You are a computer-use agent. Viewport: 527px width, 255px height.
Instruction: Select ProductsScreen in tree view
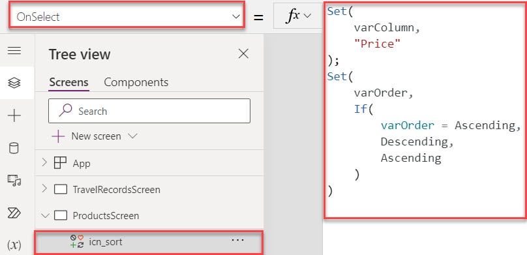coord(106,215)
